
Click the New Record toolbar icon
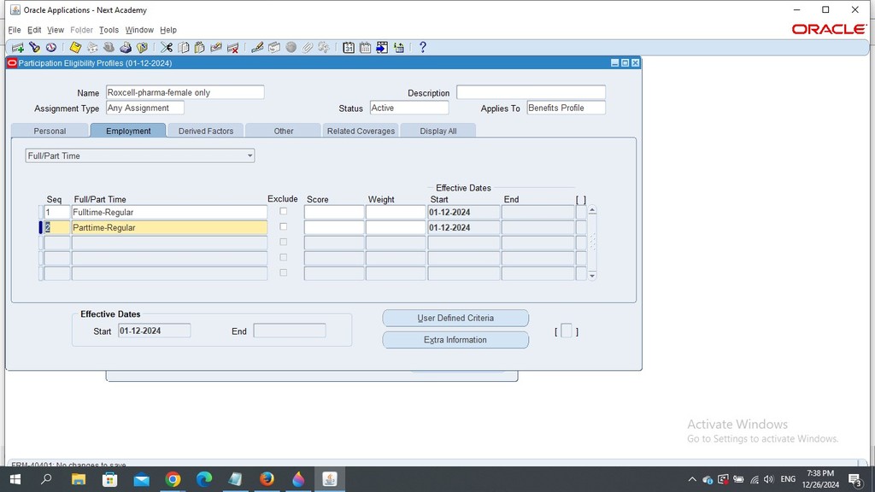click(x=18, y=48)
